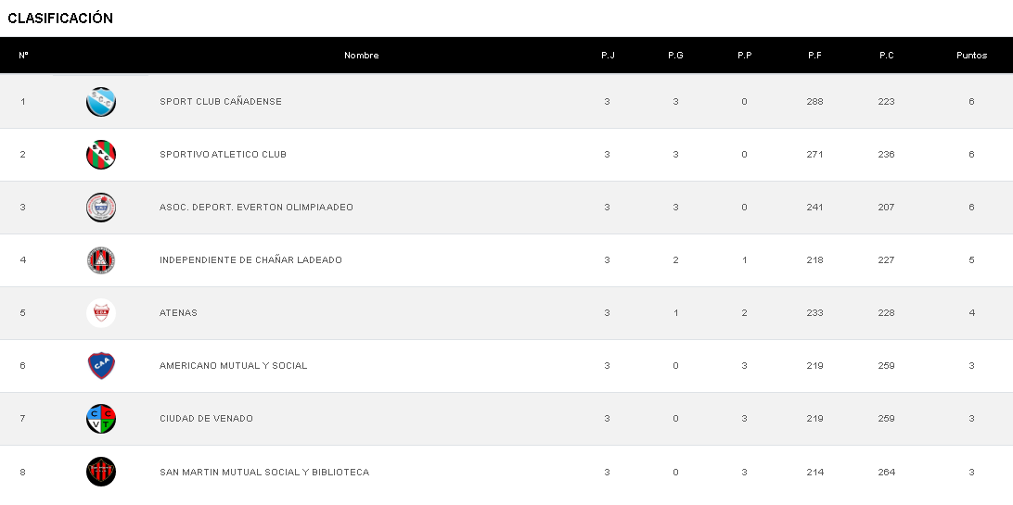Select the ATENAS team name
This screenshot has height=505, width=1013.
[x=178, y=313]
